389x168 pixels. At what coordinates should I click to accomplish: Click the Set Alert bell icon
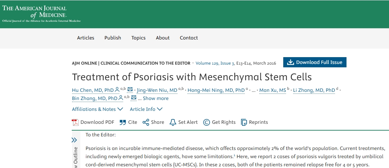click(173, 122)
